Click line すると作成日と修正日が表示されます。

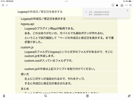click(48, 83)
